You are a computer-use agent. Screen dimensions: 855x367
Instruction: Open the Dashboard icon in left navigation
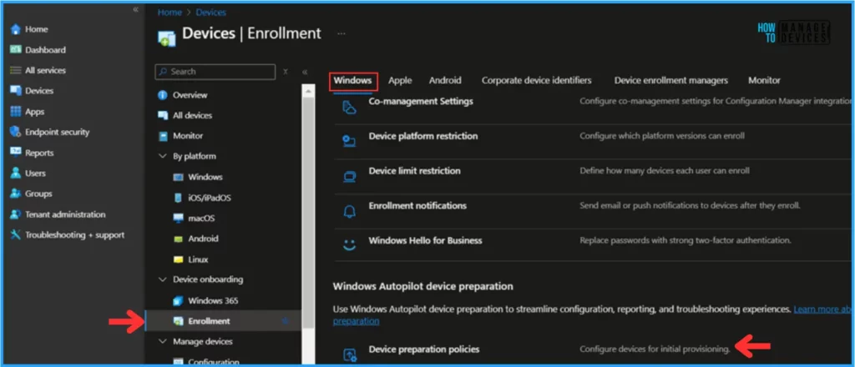[x=15, y=49]
